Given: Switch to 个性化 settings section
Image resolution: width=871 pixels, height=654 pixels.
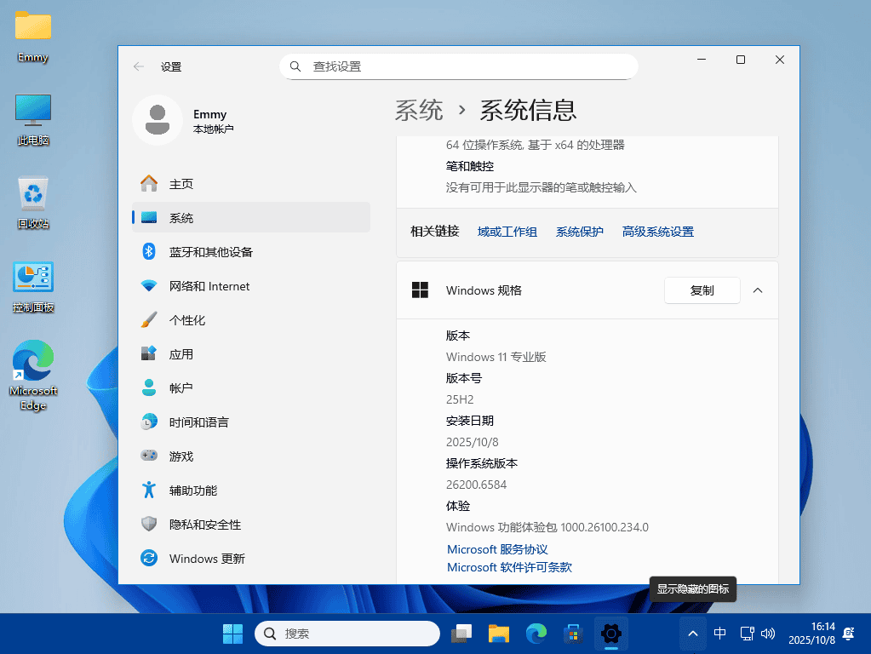Looking at the screenshot, I should point(149,319).
